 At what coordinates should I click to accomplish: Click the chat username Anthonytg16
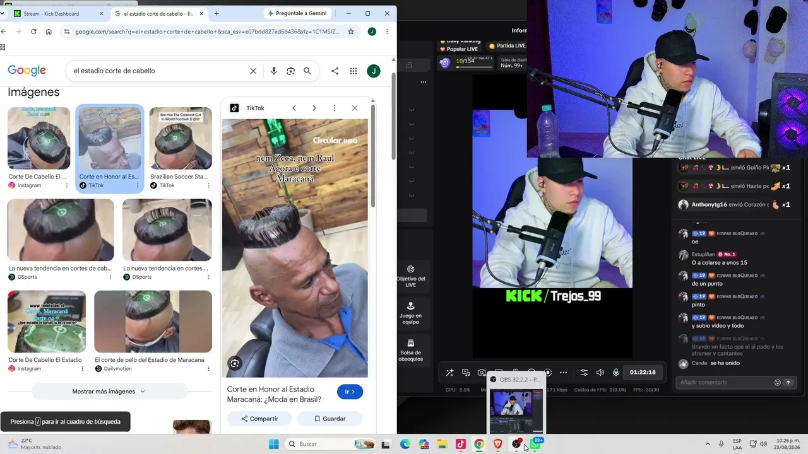pyautogui.click(x=710, y=205)
